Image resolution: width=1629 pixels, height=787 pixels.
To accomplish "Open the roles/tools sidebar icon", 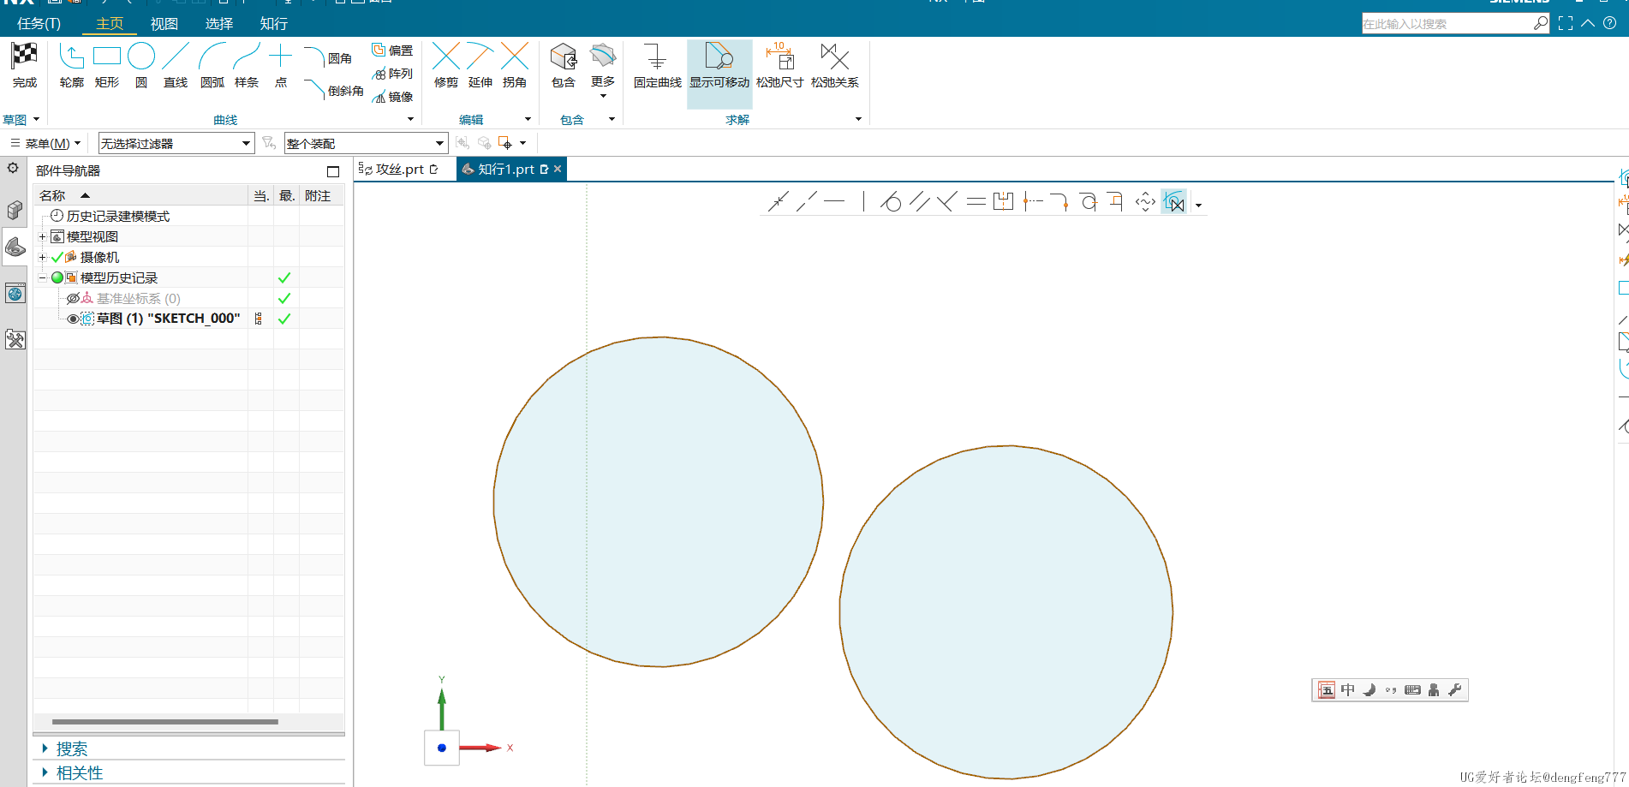I will coord(15,339).
